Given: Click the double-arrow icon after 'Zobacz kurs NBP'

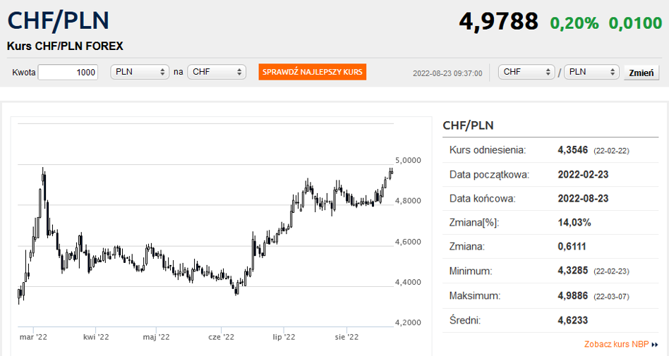Looking at the screenshot, I should point(655,345).
